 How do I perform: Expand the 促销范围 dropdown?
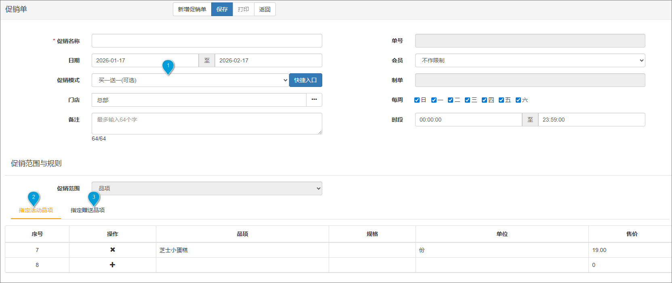[x=207, y=188]
